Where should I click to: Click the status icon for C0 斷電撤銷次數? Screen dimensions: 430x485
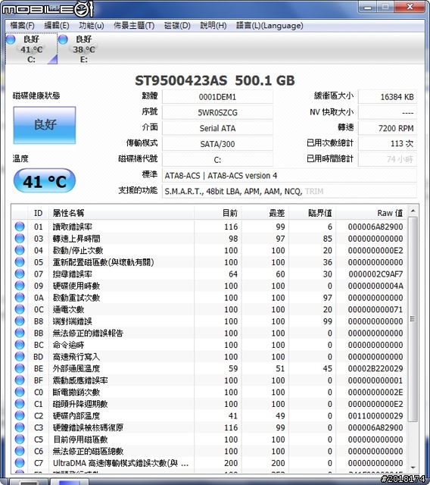pyautogui.click(x=20, y=392)
